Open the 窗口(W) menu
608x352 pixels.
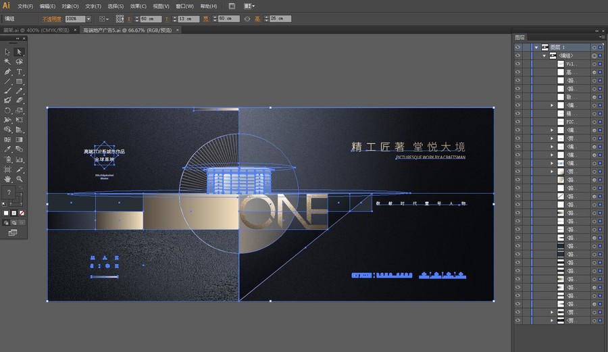[184, 6]
